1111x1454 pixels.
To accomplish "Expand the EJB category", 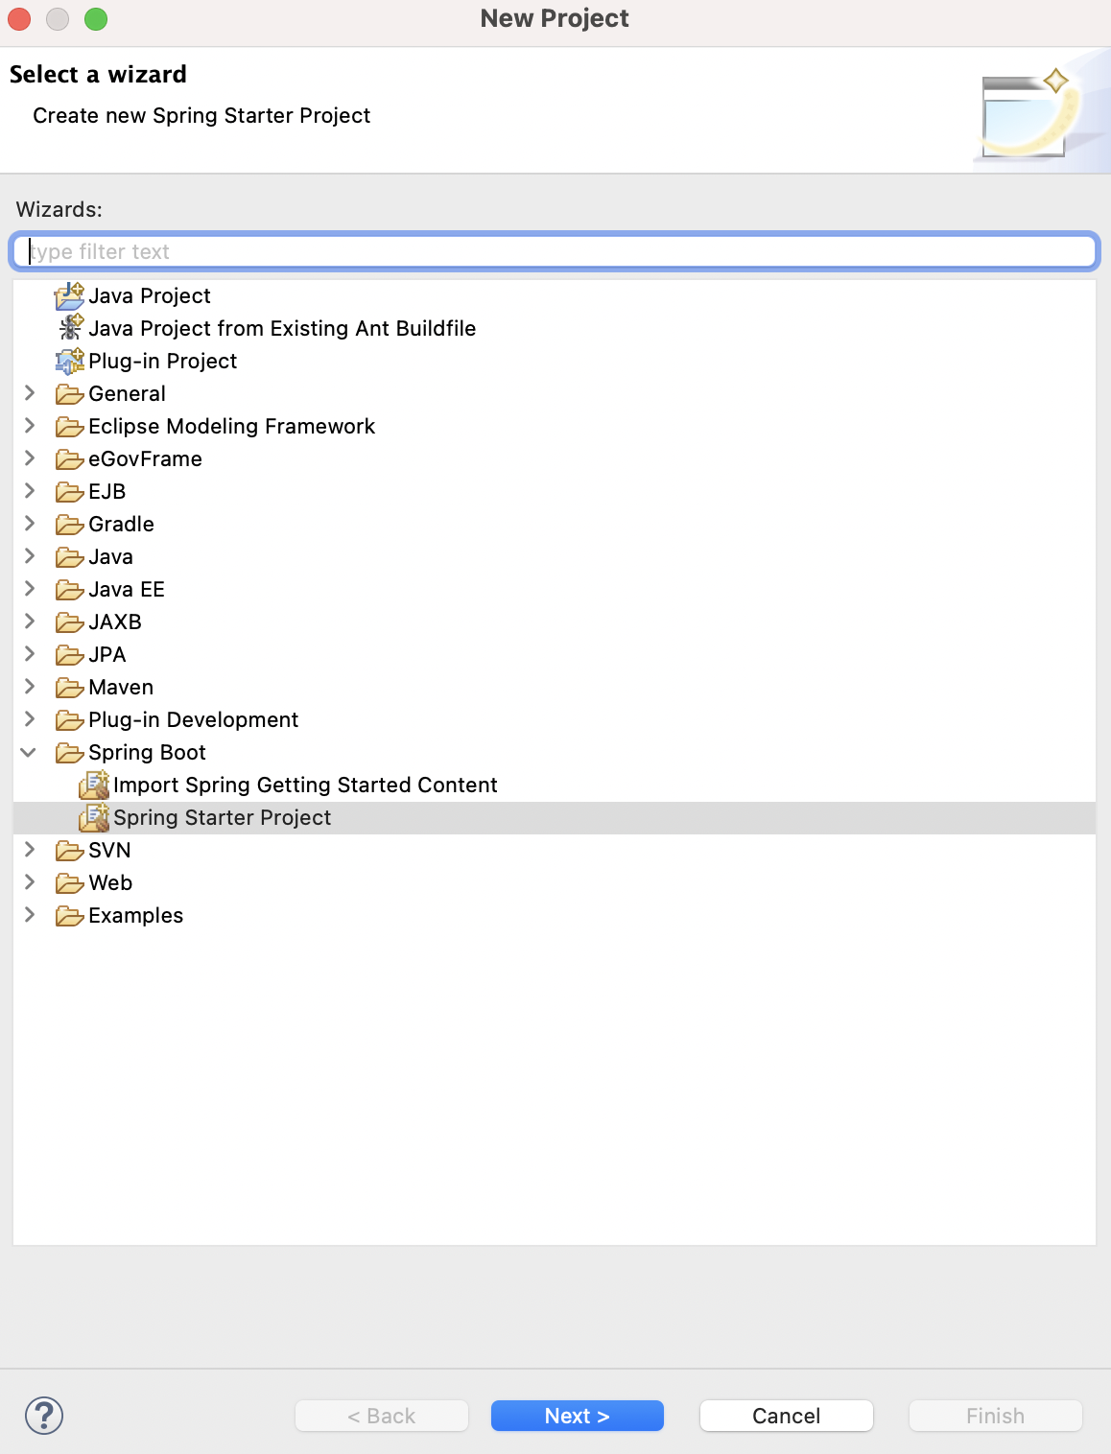I will pyautogui.click(x=30, y=491).
